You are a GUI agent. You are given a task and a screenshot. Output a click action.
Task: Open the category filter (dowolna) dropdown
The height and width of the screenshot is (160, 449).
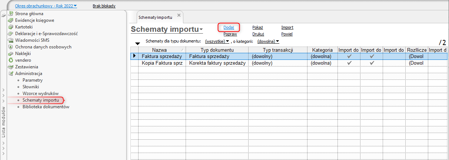pyautogui.click(x=268, y=41)
